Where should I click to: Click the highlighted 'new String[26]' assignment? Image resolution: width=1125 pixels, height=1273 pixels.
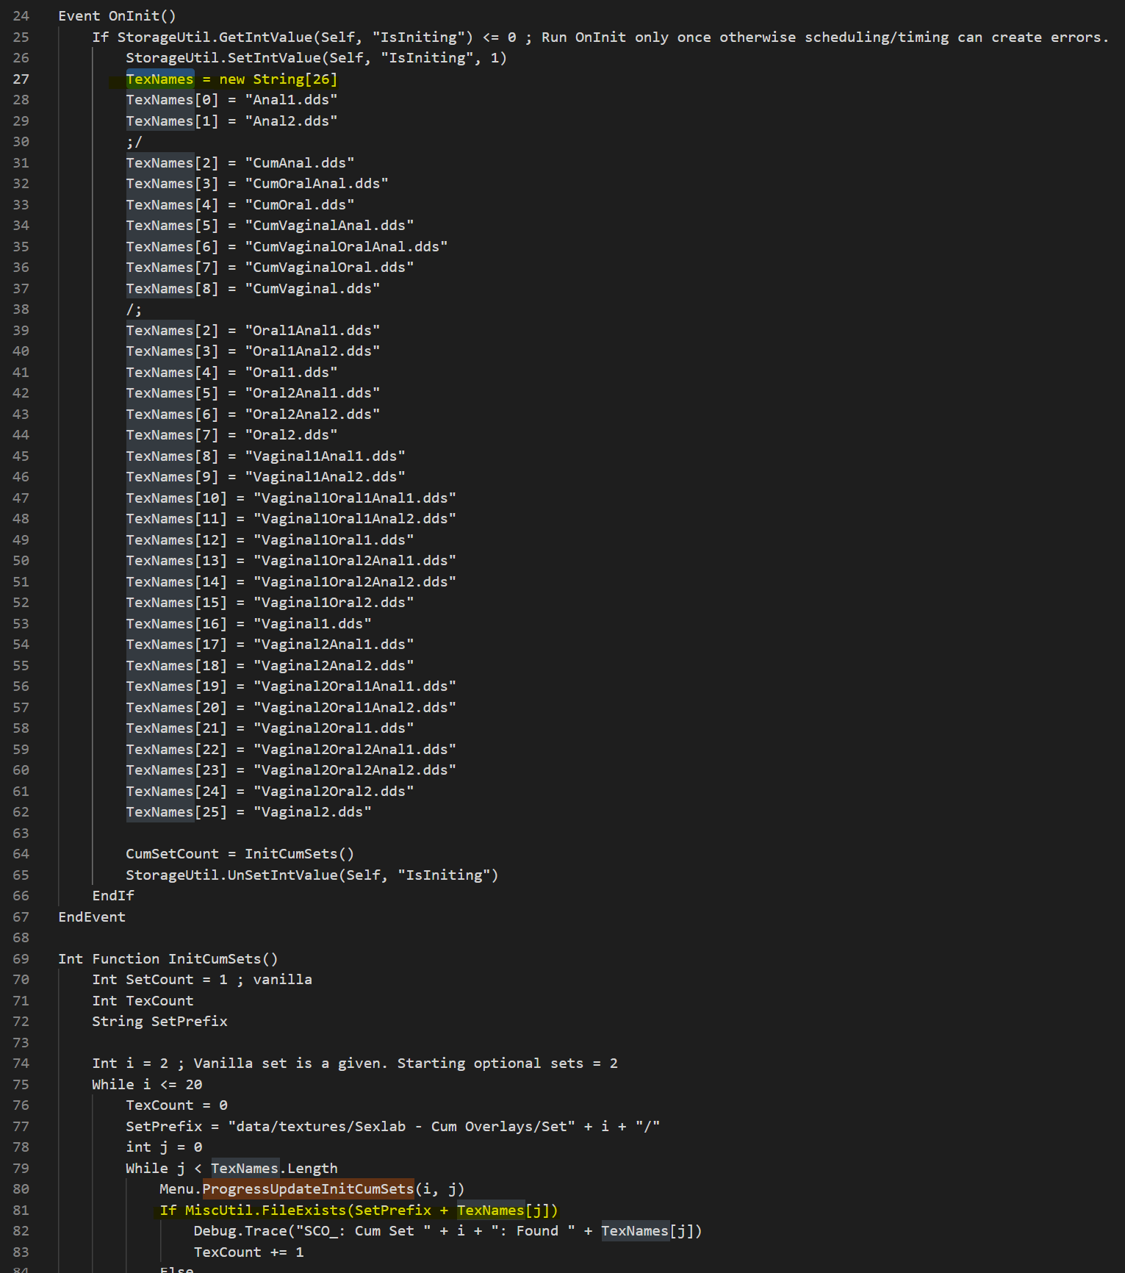click(x=277, y=79)
